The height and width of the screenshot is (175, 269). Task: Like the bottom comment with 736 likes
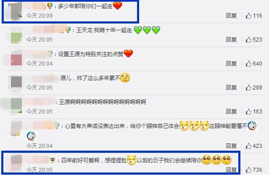pos(248,170)
